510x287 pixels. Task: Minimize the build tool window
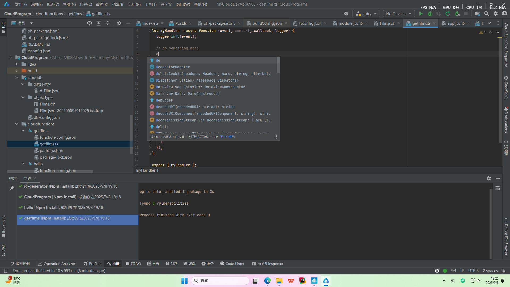pos(498,178)
